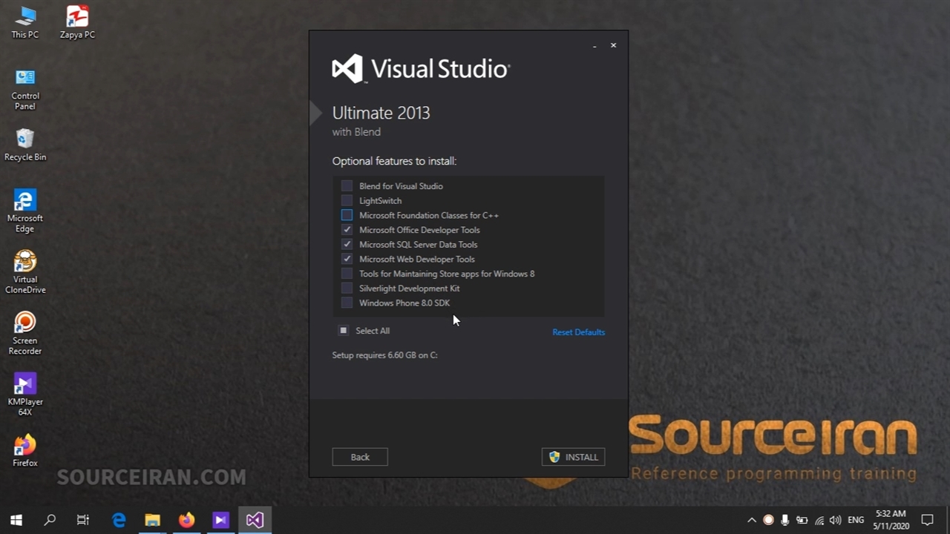Click the Screen Recorder desktop icon
The height and width of the screenshot is (534, 950).
25,333
